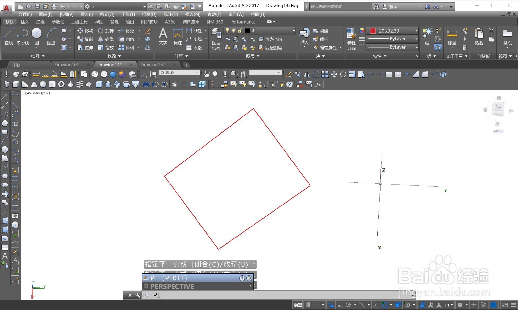Click the Pan hand icon in toolbar
The height and width of the screenshot is (310, 518).
point(207,74)
